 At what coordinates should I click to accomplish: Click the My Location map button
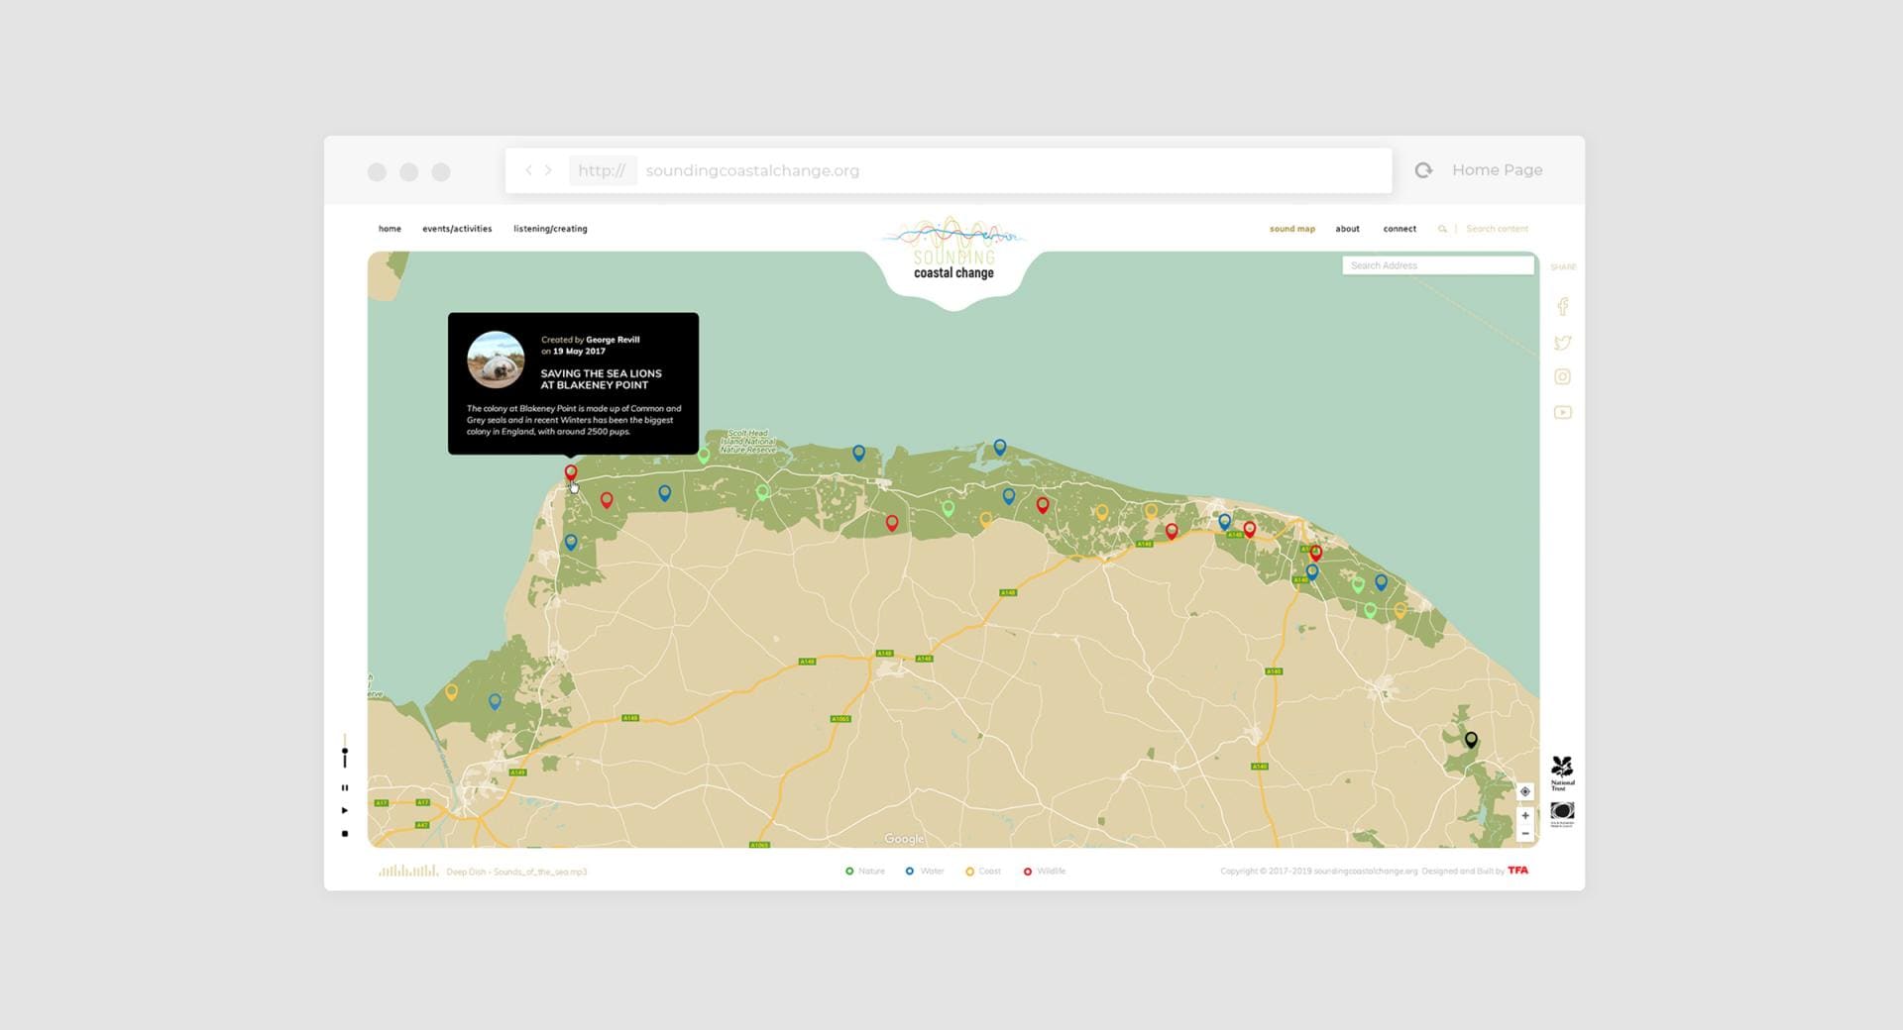pos(1524,791)
